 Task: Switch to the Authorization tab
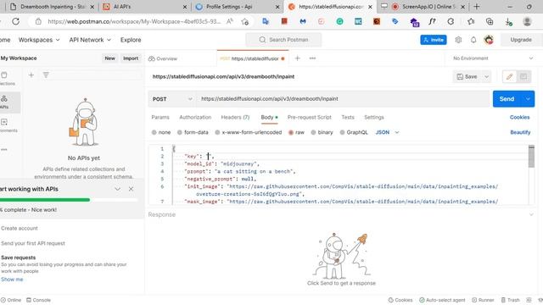pyautogui.click(x=195, y=117)
